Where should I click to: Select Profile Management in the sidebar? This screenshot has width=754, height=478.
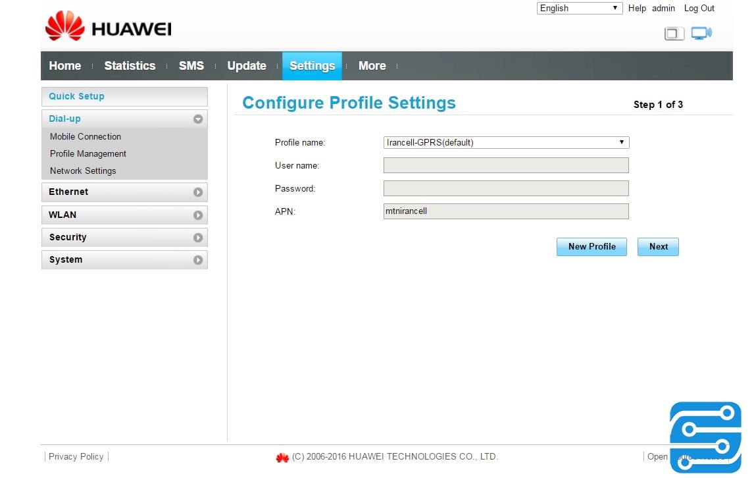pos(88,153)
